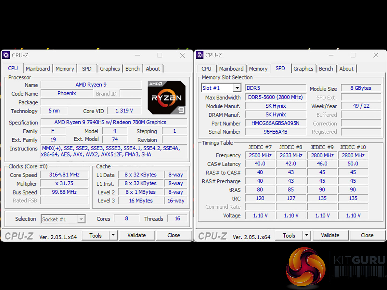This screenshot has height=290, width=387.
Task: Click the memory type field "DDR5"
Action: 276,88
